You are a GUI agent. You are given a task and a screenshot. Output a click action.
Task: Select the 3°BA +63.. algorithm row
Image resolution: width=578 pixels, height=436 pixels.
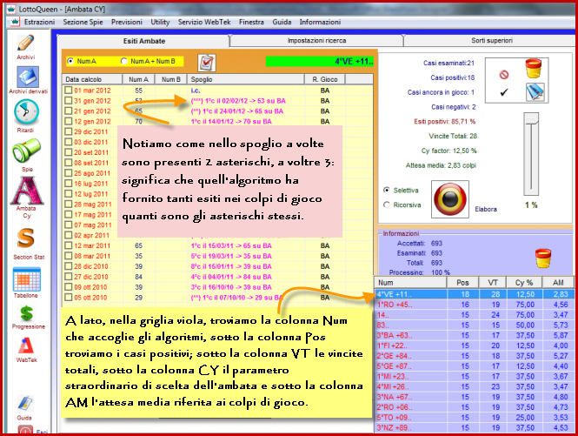[x=475, y=335]
